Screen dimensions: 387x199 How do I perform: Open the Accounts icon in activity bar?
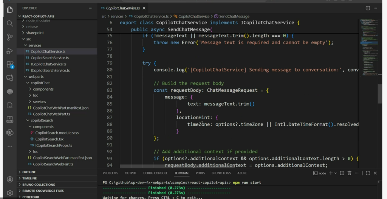tap(10, 179)
